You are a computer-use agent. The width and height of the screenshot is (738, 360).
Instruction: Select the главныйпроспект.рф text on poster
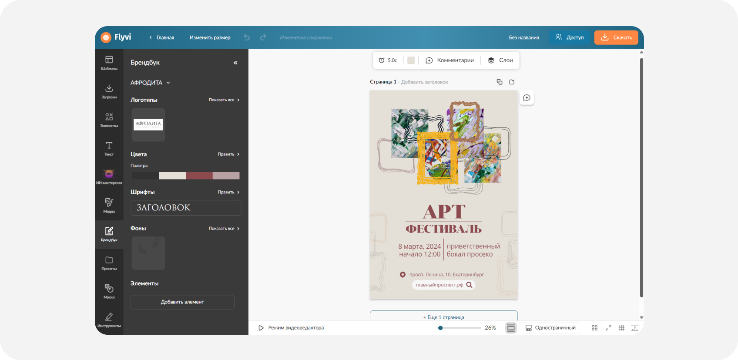pos(439,285)
